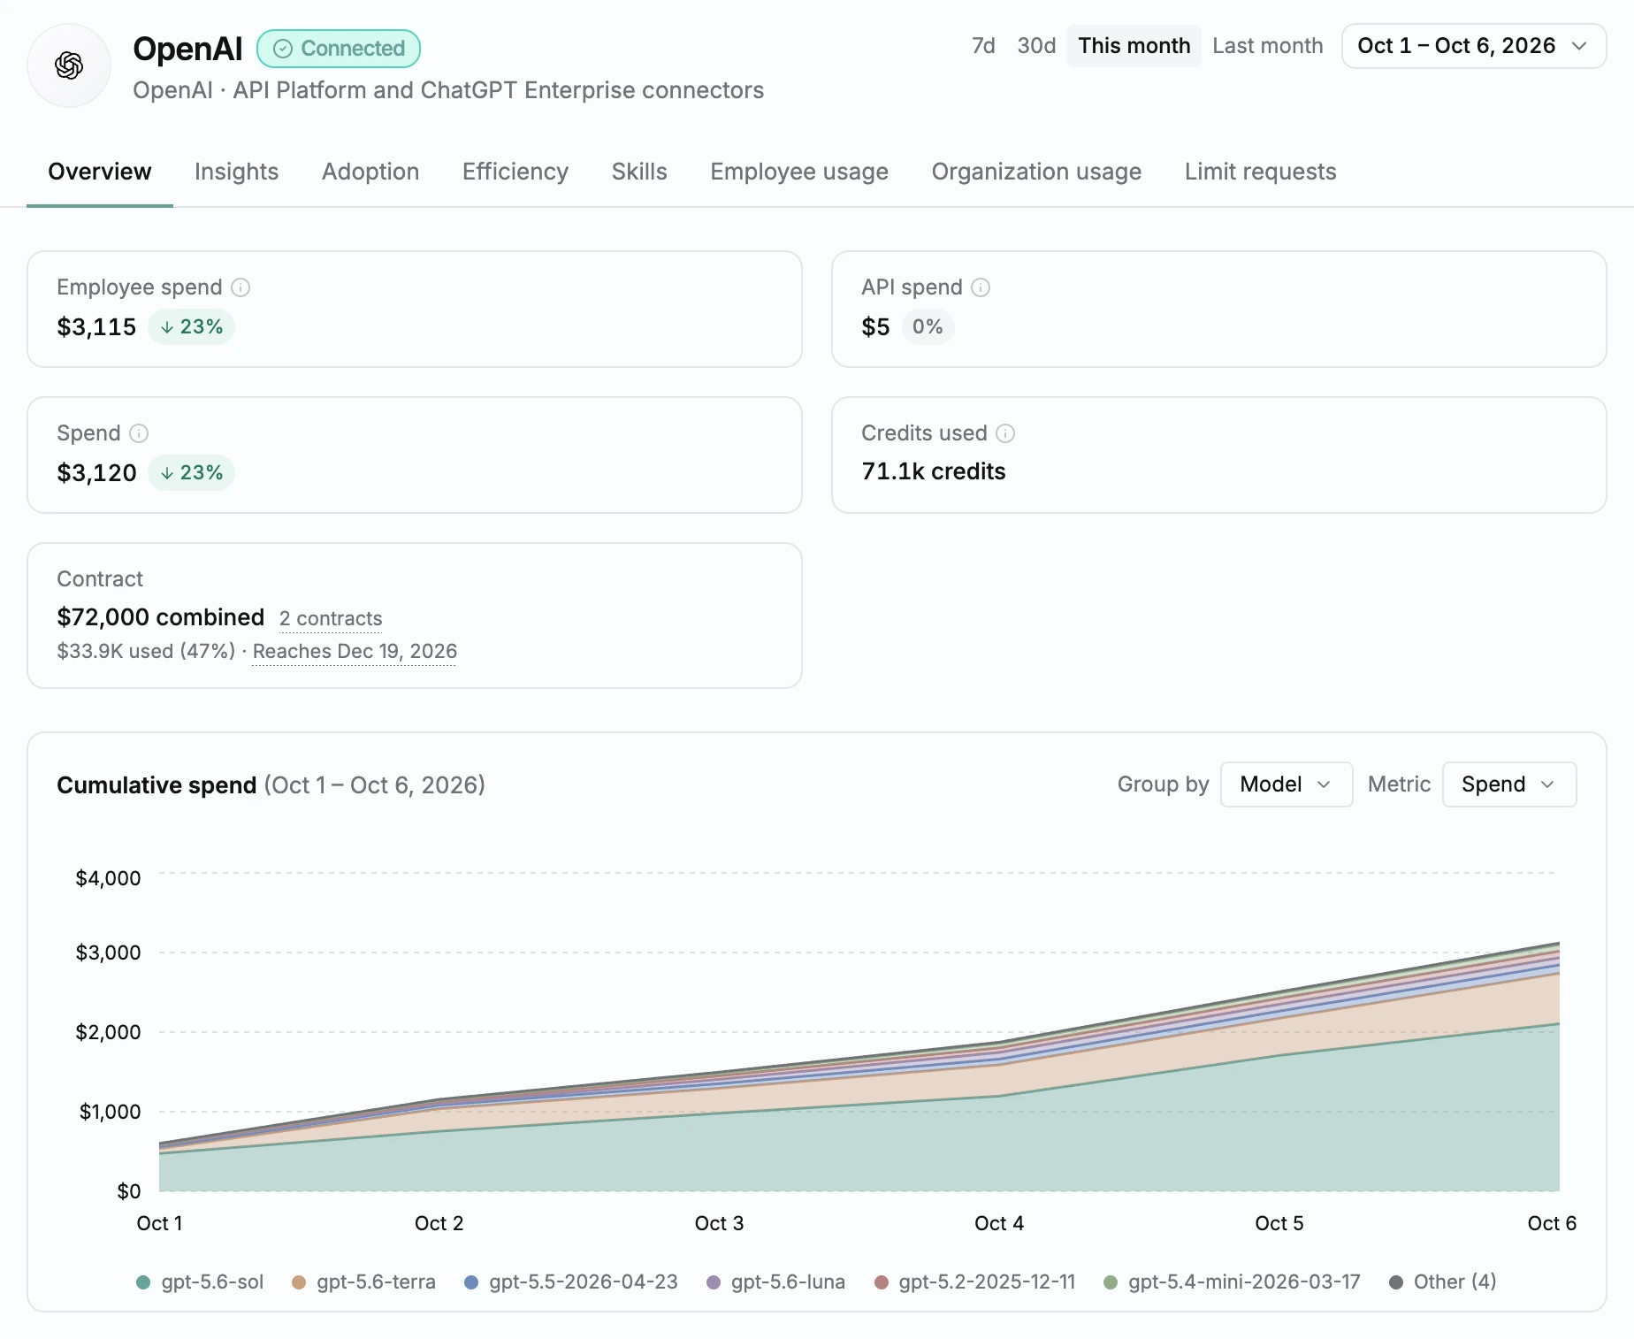Click the info icon next to Spend
The image size is (1634, 1339).
point(139,433)
